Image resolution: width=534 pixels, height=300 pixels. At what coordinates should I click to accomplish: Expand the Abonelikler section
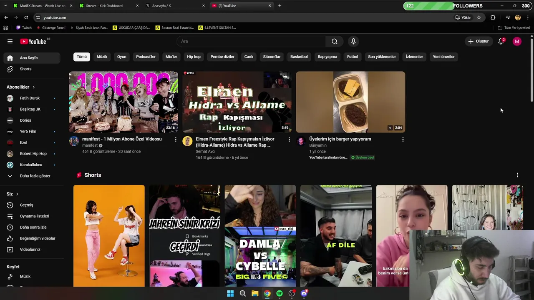click(21, 87)
